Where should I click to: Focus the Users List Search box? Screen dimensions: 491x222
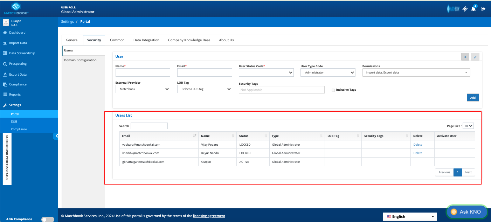pyautogui.click(x=149, y=126)
